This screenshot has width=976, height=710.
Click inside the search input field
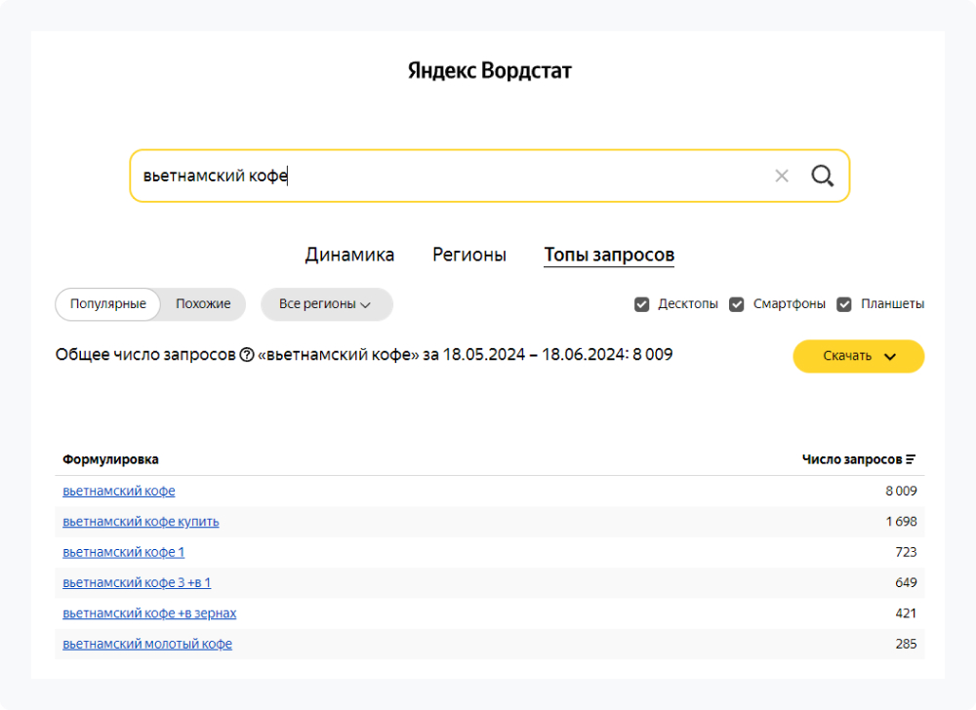point(390,176)
